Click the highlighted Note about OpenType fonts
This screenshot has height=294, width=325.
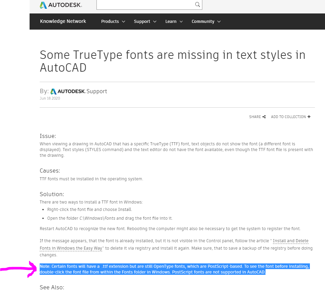[x=168, y=269]
